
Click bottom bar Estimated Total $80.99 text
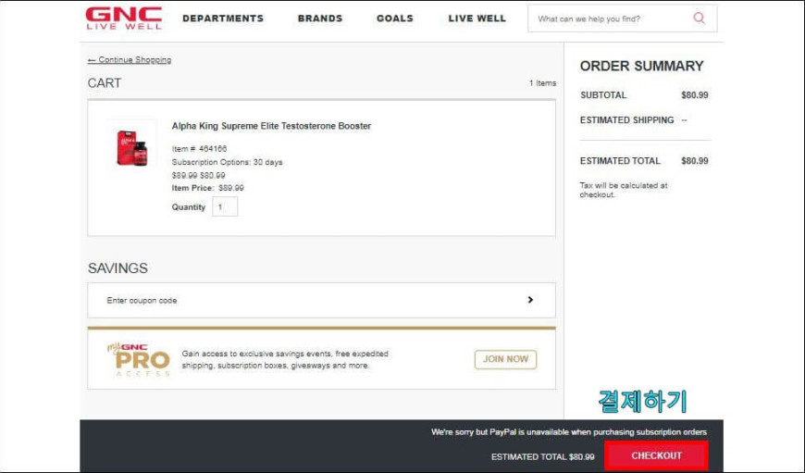click(542, 456)
